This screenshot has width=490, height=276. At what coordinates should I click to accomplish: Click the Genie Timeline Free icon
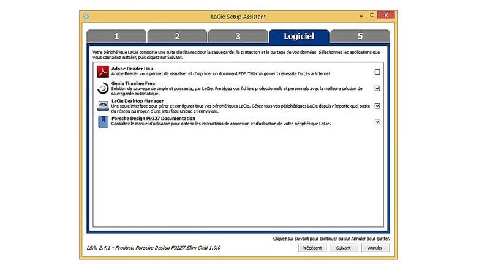tap(104, 88)
